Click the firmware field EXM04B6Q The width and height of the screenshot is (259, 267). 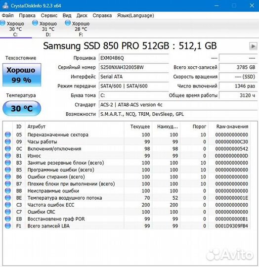134,58
